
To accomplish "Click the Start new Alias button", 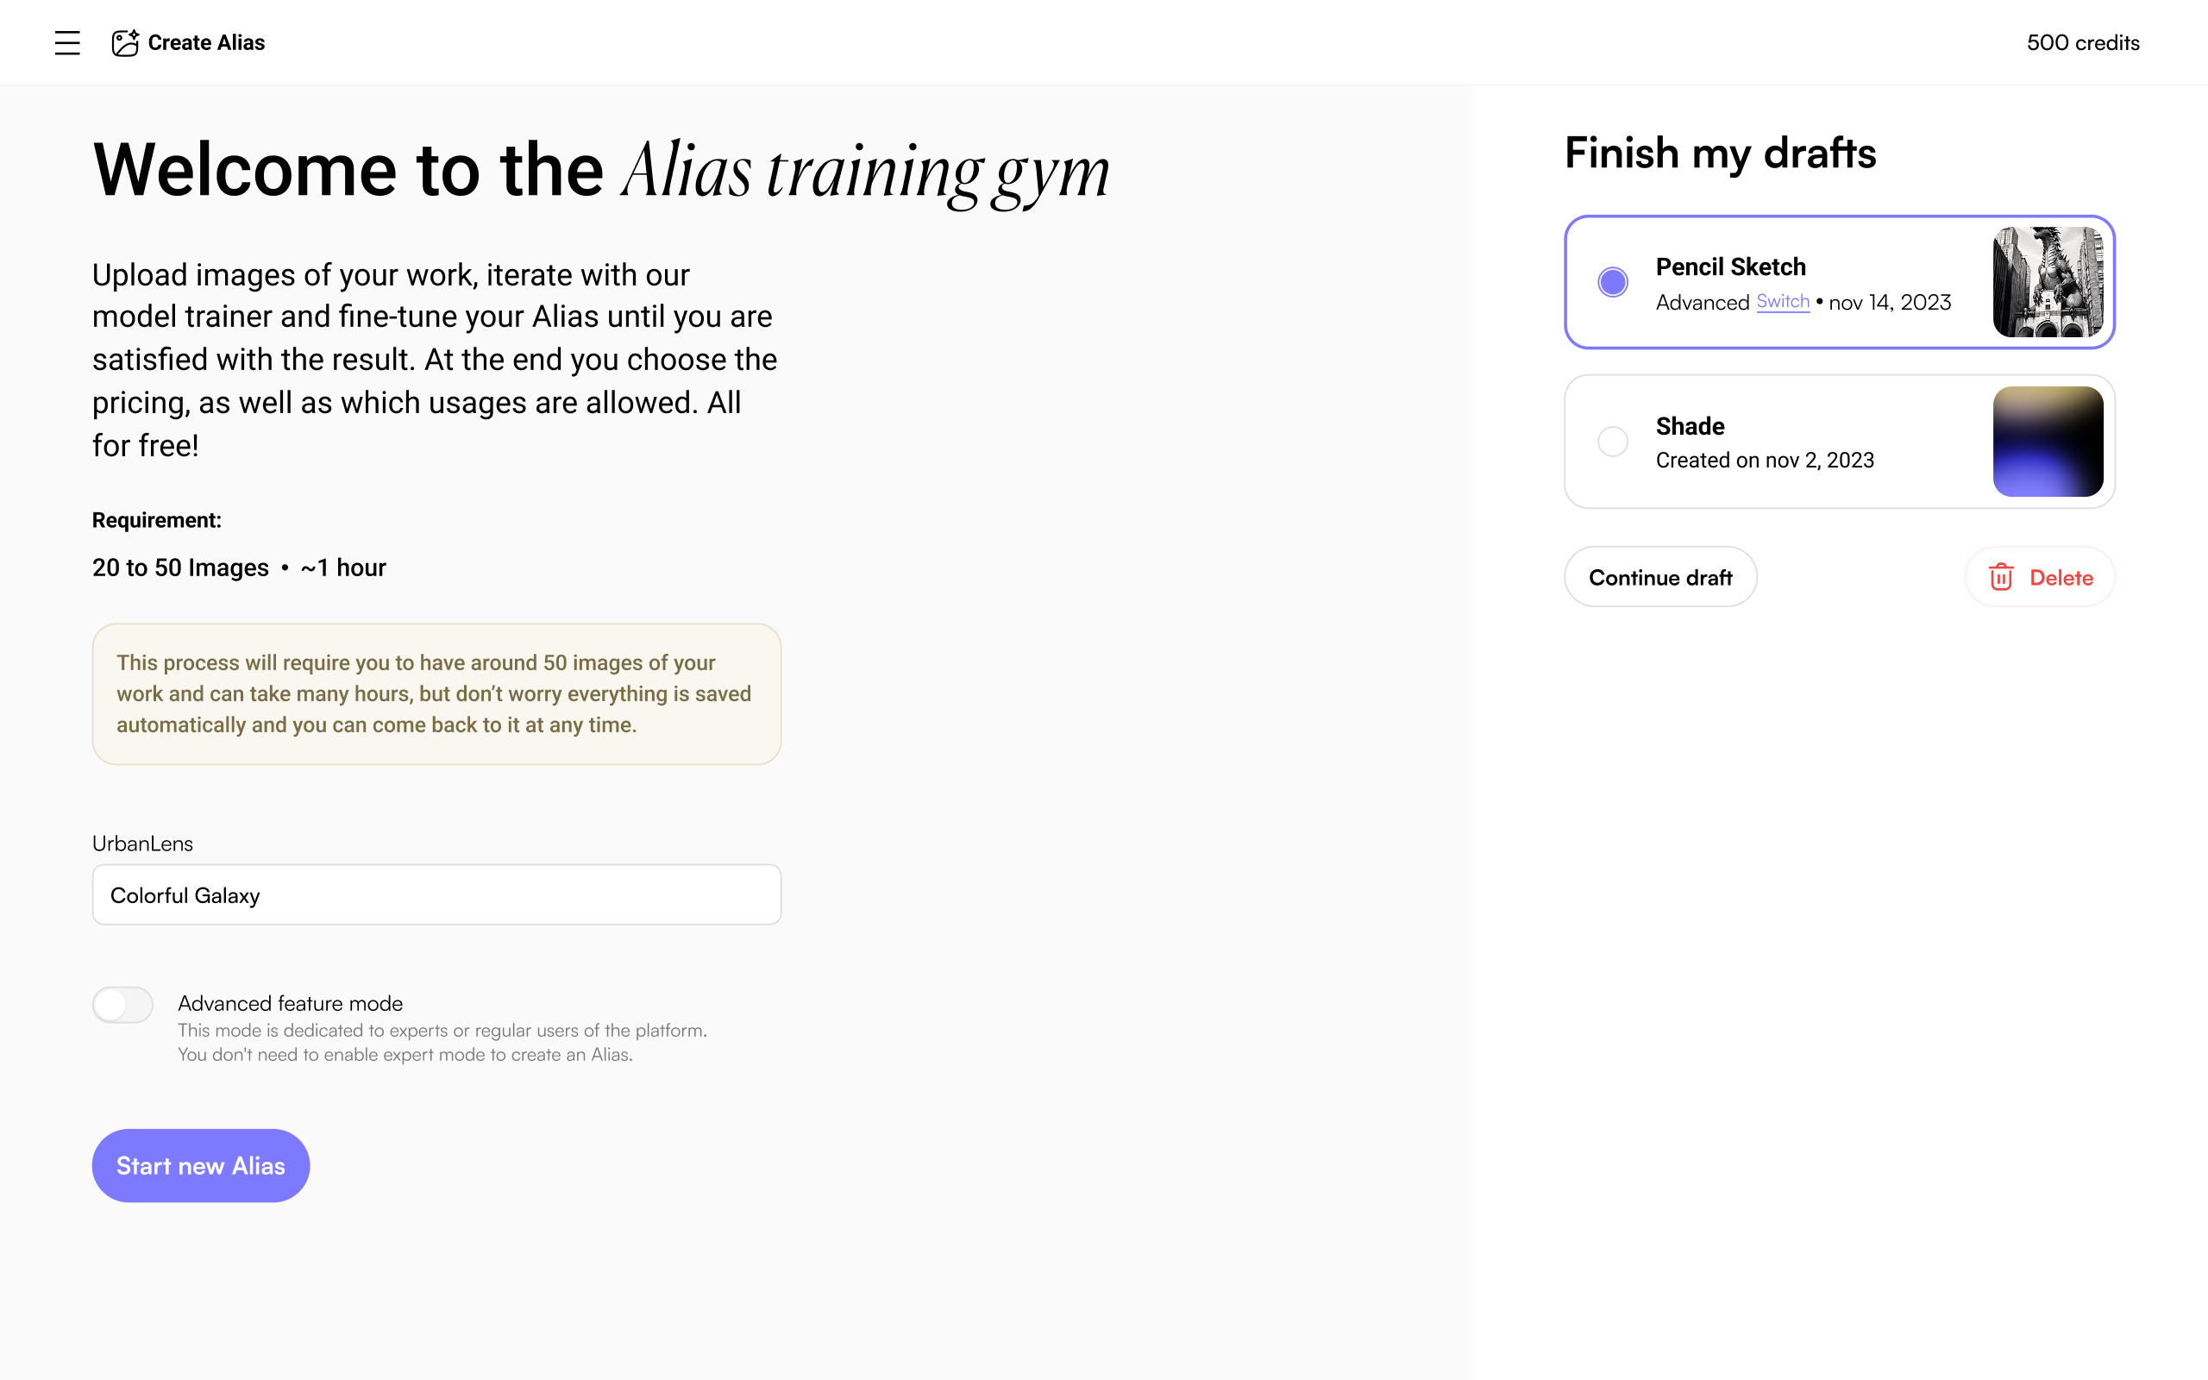I will [x=201, y=1165].
